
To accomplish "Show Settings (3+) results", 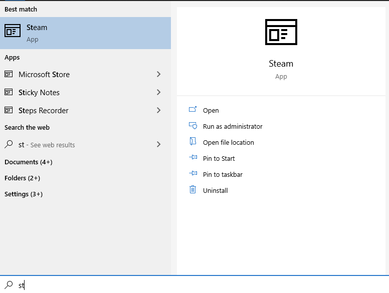I will coord(24,194).
